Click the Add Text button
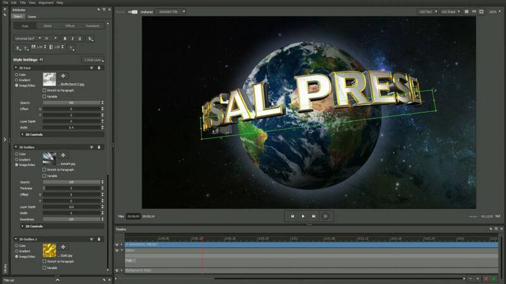 coord(428,11)
